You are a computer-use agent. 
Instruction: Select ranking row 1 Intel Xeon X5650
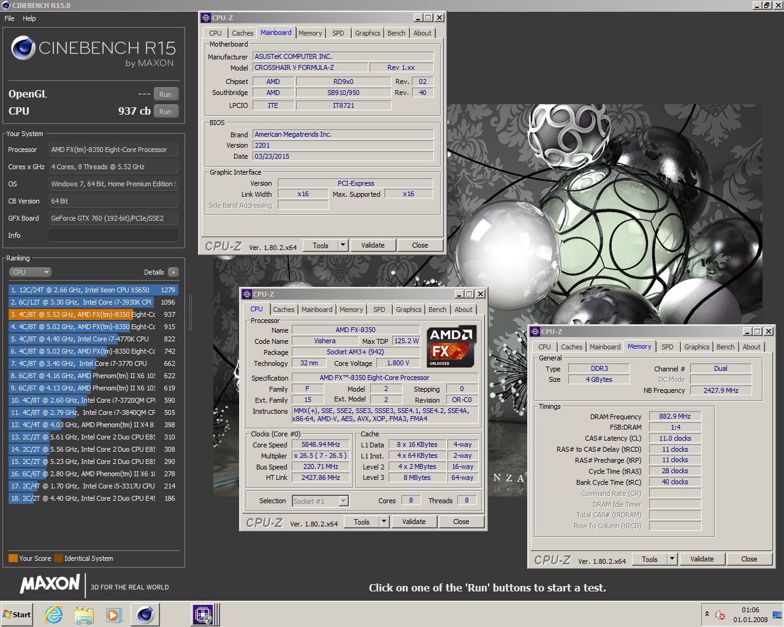coord(93,290)
